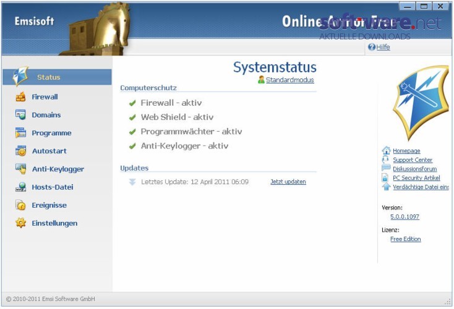Click the Verdächtige Datei upload arrow icon
Screen dimensions: 454x309
(386, 187)
